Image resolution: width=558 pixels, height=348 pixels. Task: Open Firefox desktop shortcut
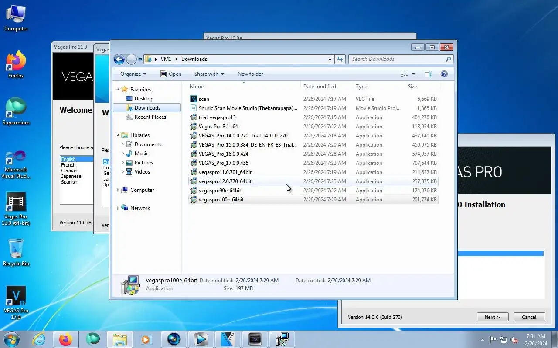[x=16, y=65]
